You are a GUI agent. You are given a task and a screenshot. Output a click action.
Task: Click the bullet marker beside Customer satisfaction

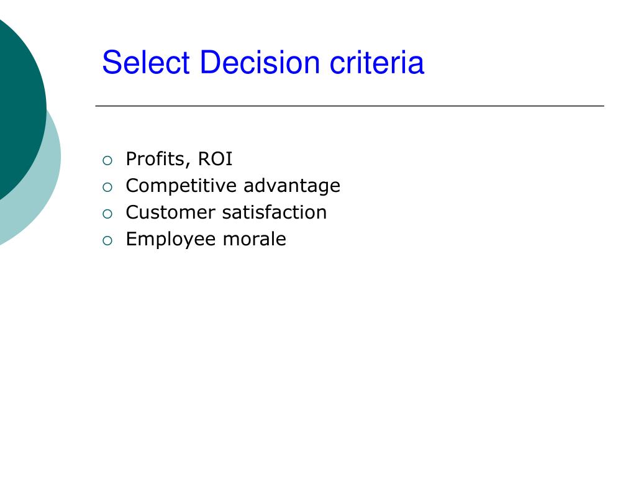107,214
